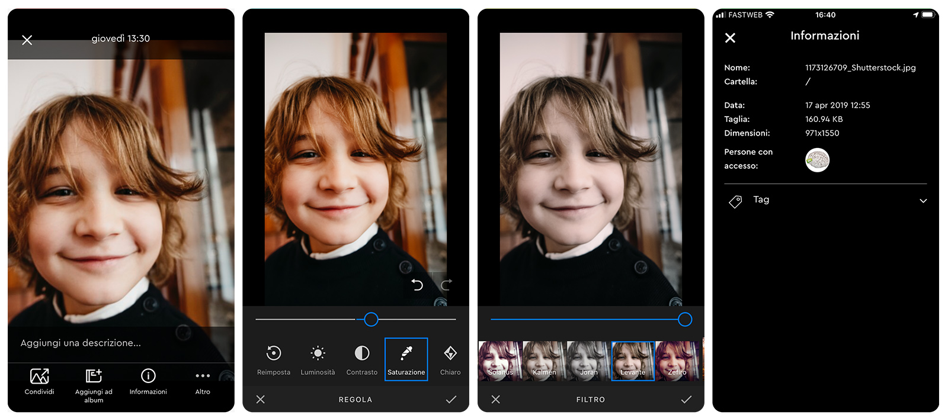The image size is (948, 418).
Task: Select the Chiaro tool
Action: coord(450,359)
